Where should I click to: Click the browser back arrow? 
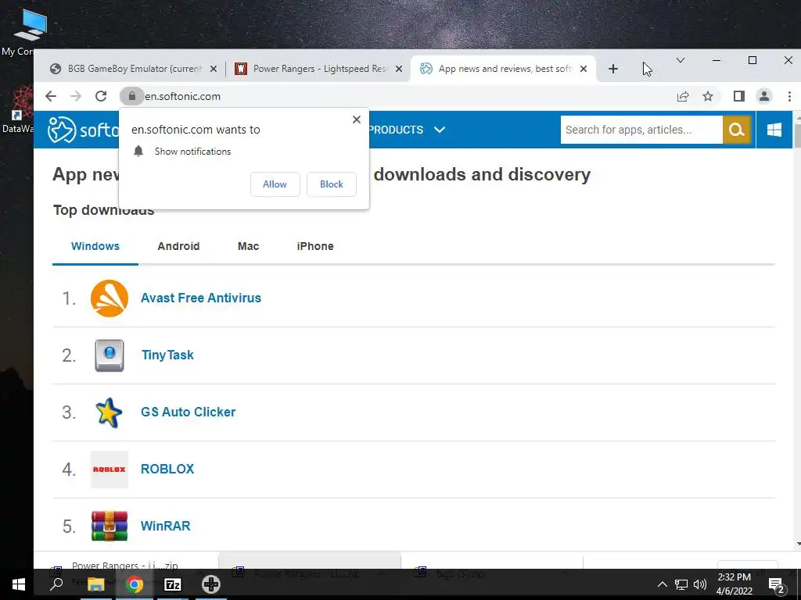coord(51,96)
